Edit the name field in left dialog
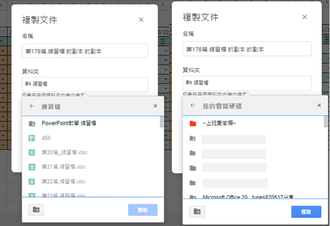This screenshot has height=226, width=330. click(x=85, y=51)
